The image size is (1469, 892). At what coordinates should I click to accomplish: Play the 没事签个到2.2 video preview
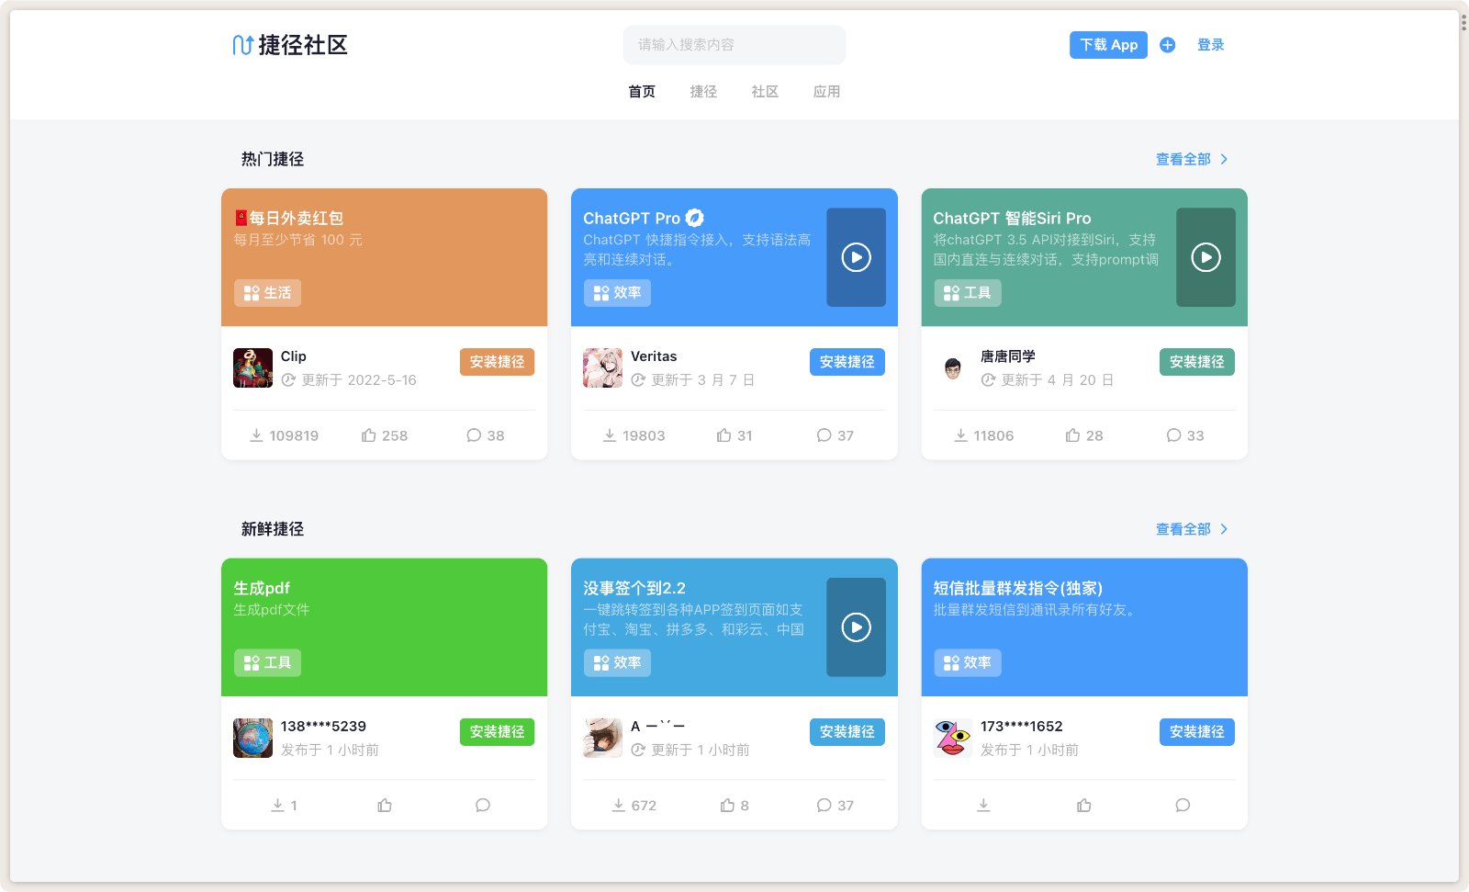coord(857,627)
